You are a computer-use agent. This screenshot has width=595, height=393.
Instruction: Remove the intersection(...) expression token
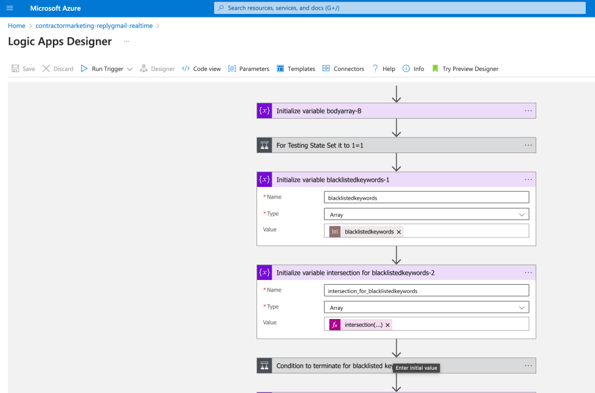pyautogui.click(x=387, y=325)
